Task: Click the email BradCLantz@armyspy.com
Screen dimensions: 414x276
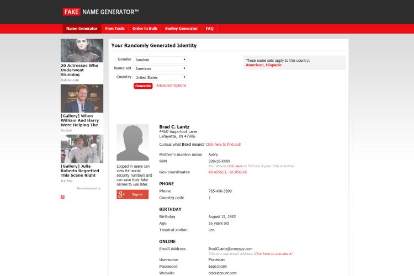Action: (231, 249)
